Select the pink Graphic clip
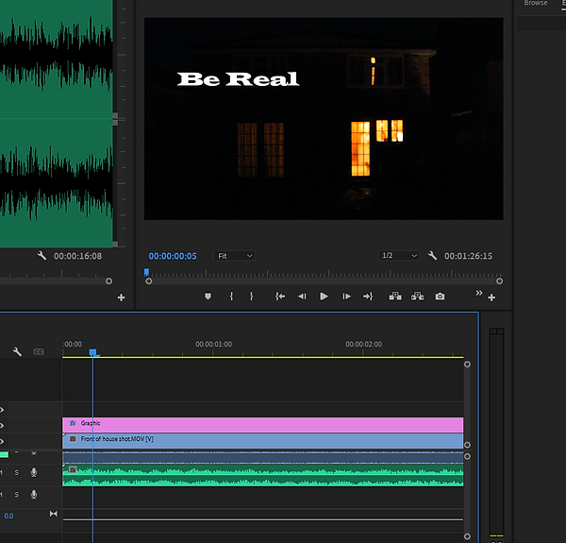Image resolution: width=566 pixels, height=543 pixels. point(263,425)
